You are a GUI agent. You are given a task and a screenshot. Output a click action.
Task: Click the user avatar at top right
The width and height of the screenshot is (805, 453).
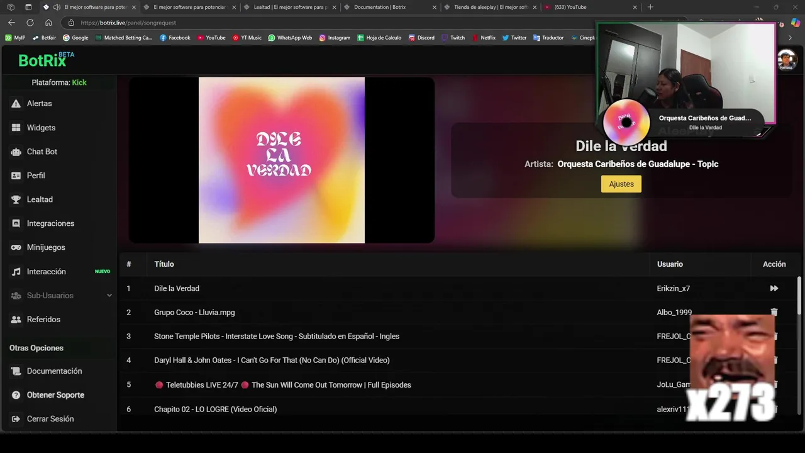pos(787,60)
